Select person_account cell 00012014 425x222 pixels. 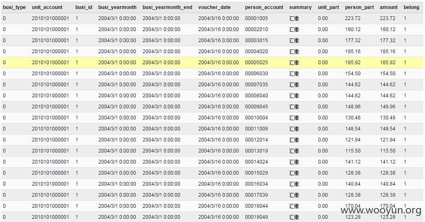tap(257, 140)
